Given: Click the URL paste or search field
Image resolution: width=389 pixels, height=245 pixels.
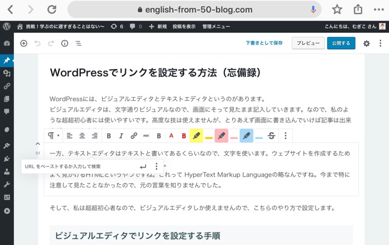Looking at the screenshot, I should coord(80,167).
